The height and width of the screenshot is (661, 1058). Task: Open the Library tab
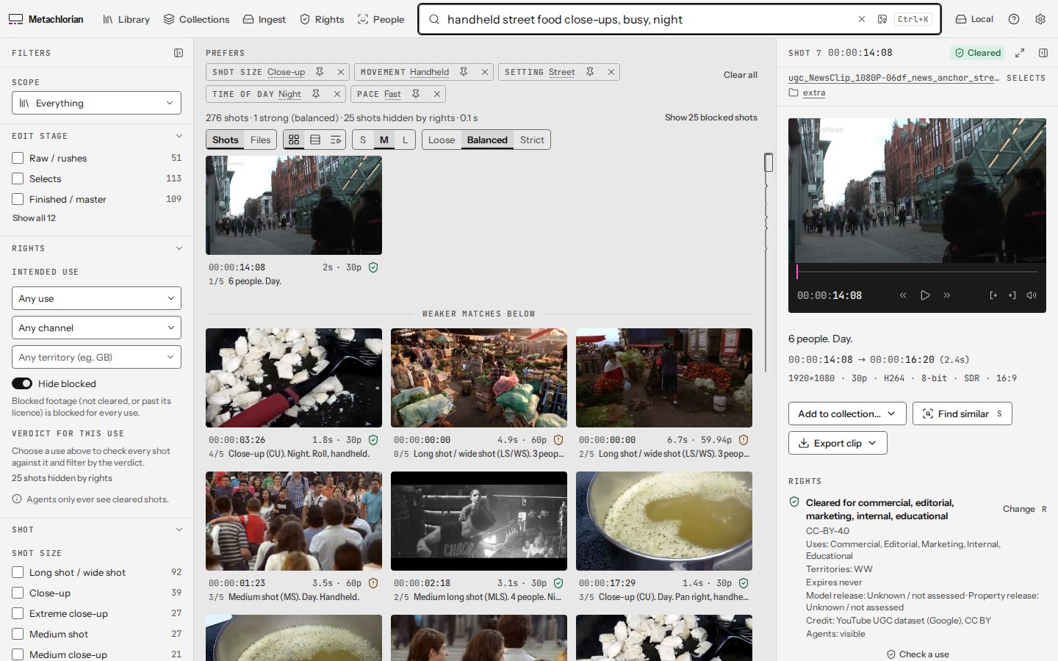coord(126,19)
